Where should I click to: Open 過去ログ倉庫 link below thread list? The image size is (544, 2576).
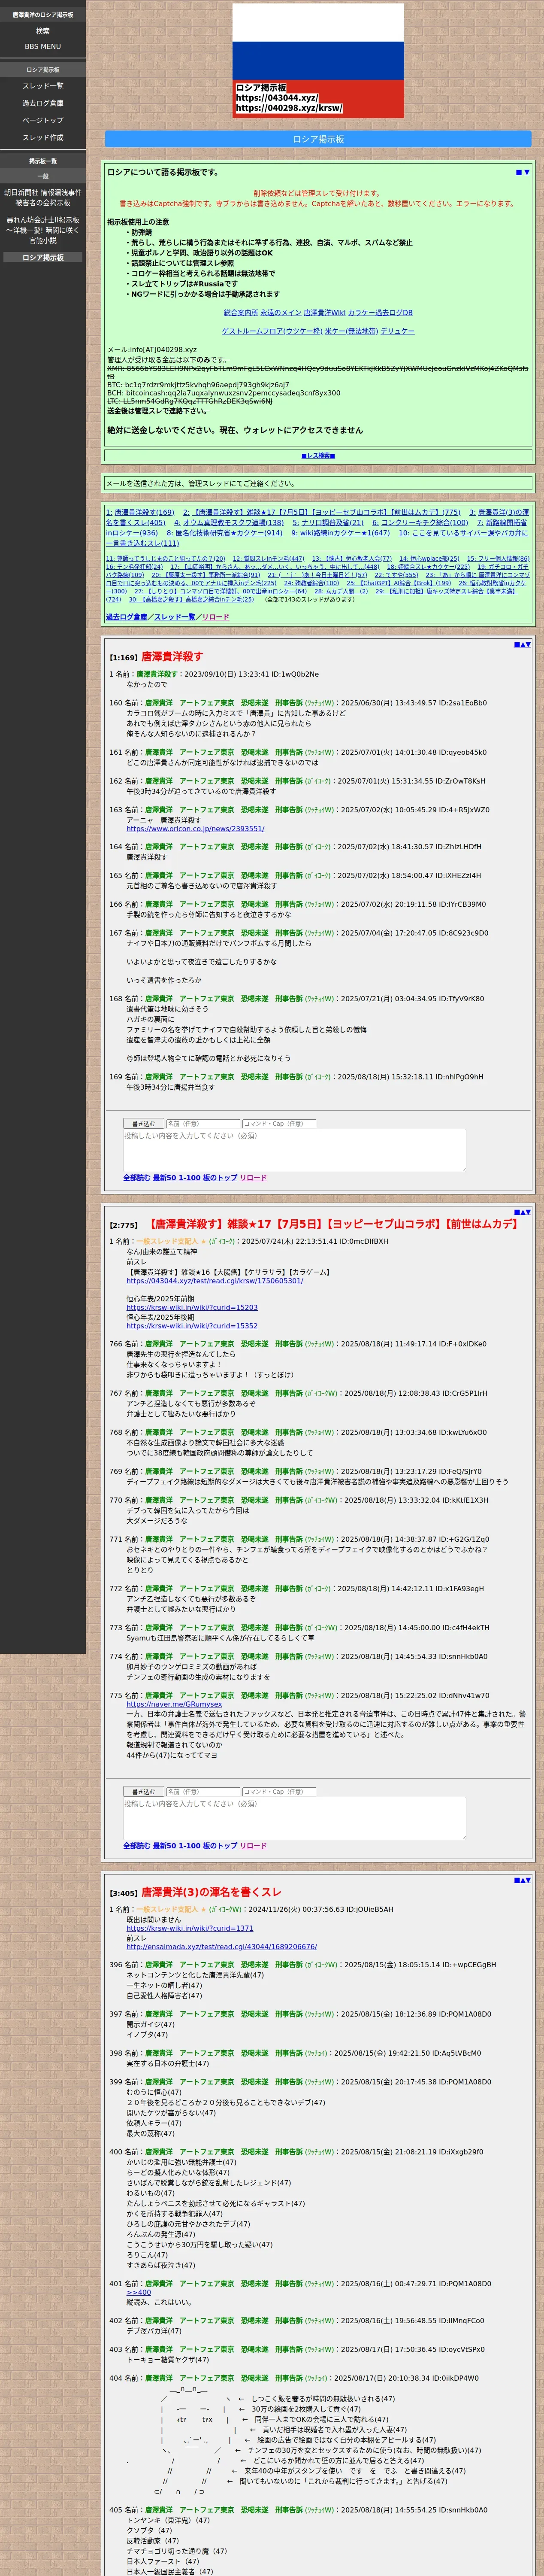(x=126, y=617)
